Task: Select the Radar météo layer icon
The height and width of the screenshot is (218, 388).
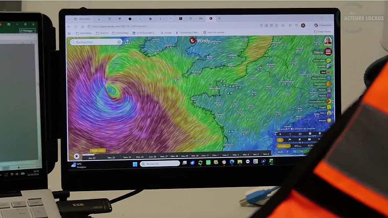Action: 328,61
